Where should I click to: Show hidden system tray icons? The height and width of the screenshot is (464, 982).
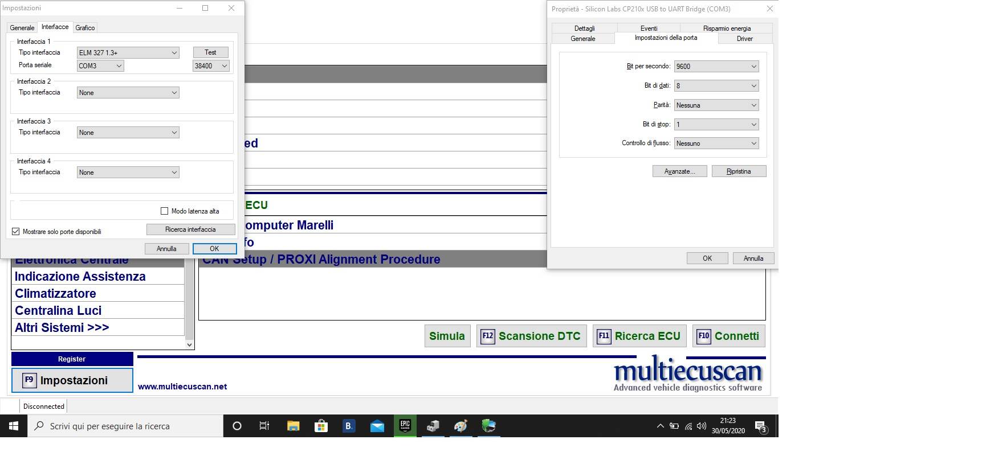pyautogui.click(x=660, y=426)
